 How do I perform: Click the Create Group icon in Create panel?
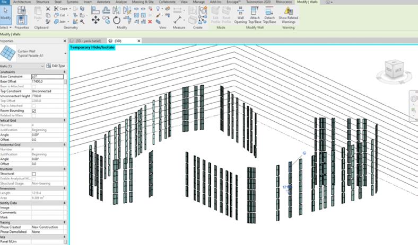click(x=203, y=11)
